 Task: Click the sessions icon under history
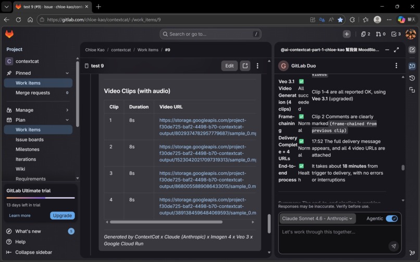412,90
